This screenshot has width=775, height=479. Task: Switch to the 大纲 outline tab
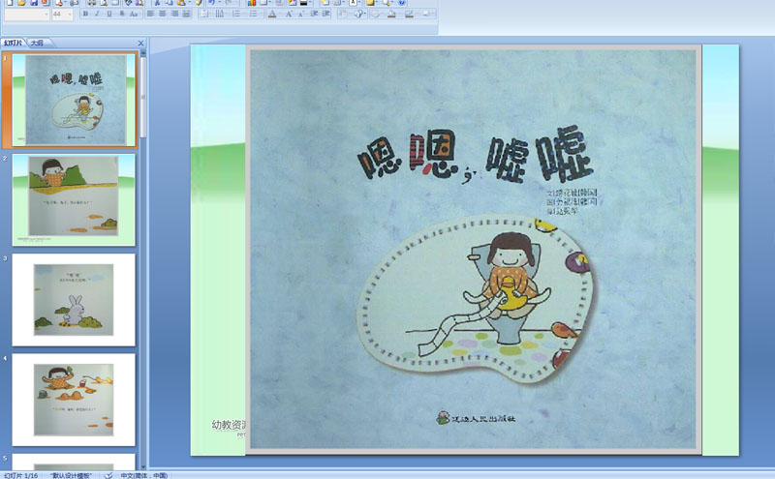point(37,43)
